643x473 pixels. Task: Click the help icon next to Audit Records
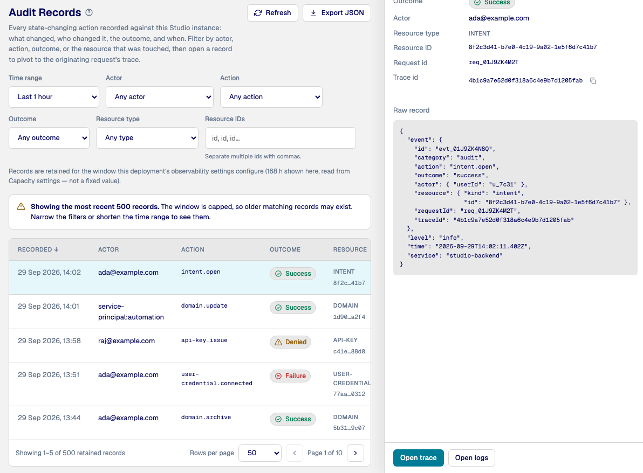point(89,13)
